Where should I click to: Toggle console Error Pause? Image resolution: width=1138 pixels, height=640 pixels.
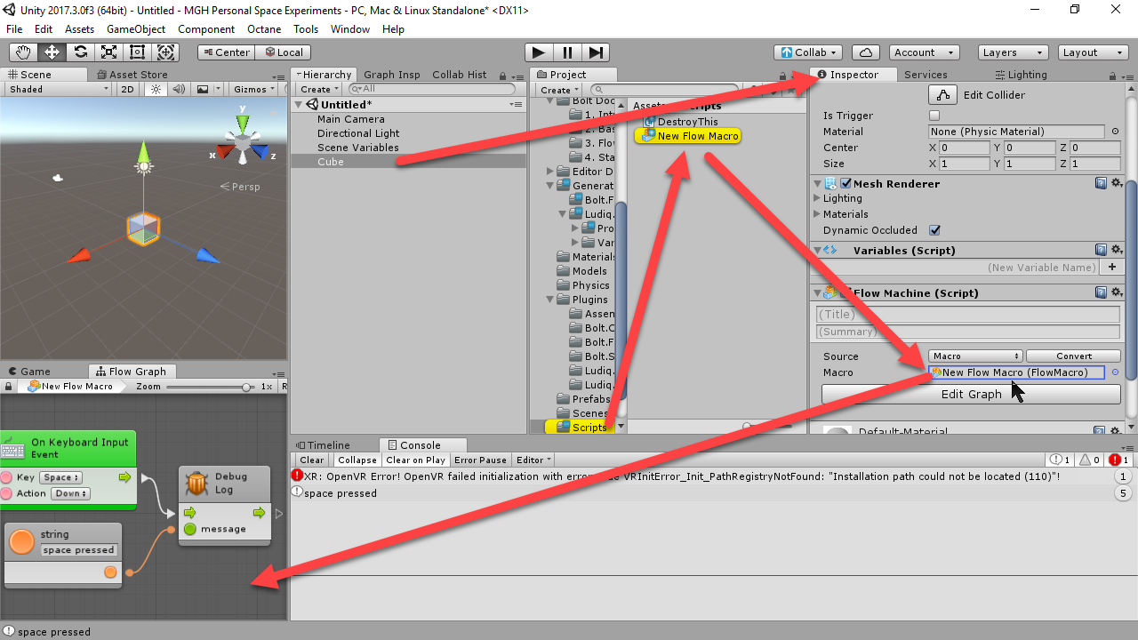[480, 460]
